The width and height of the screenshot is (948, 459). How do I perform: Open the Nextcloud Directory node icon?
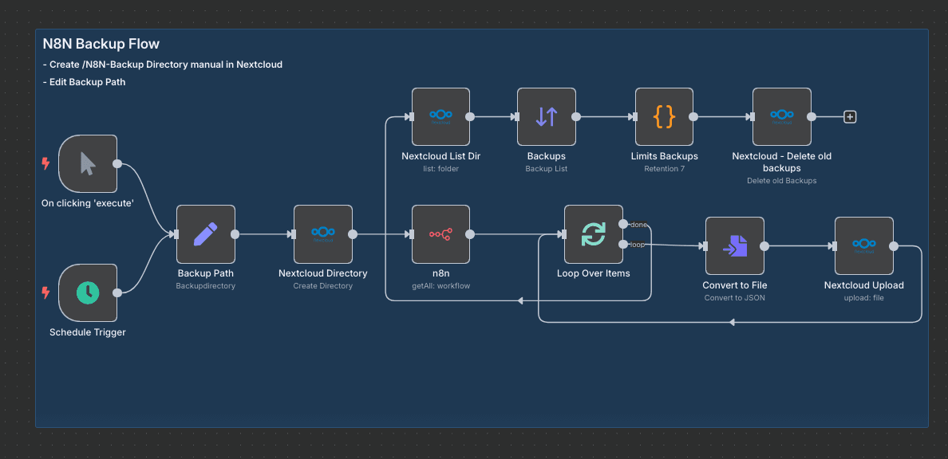click(x=323, y=234)
